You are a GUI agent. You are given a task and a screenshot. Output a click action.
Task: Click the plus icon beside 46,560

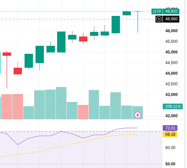click(x=159, y=19)
